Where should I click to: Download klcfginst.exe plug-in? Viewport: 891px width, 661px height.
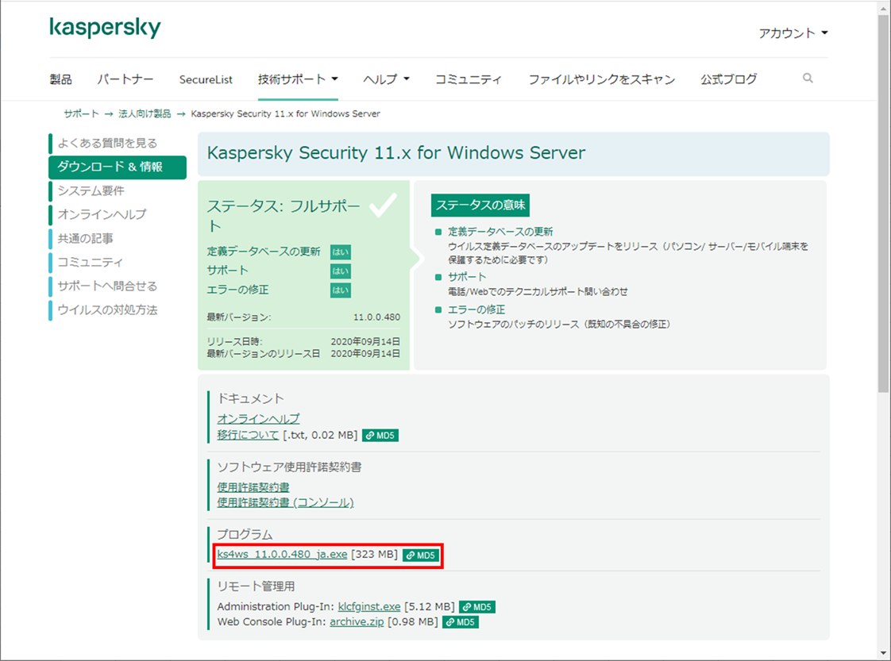tap(369, 606)
